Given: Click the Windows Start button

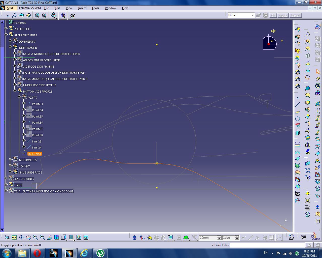Looking at the screenshot, I should pos(7,253).
